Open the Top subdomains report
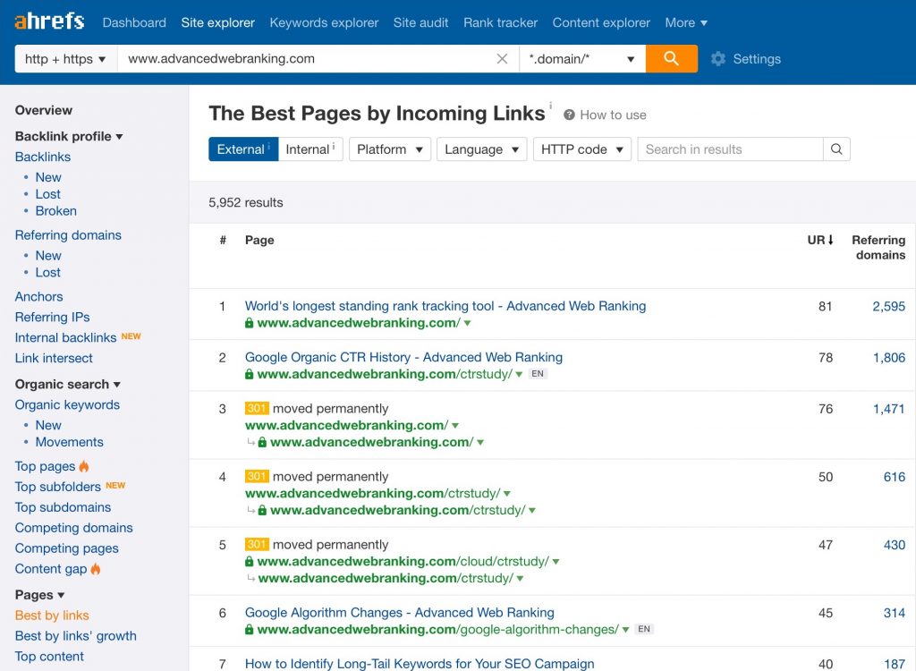 (64, 506)
